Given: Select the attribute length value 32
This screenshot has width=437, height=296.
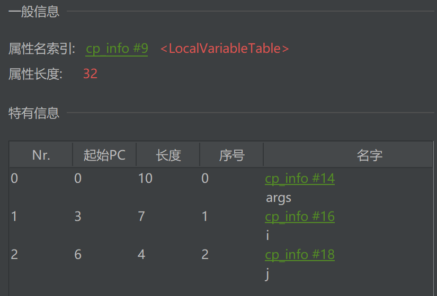Looking at the screenshot, I should [90, 74].
